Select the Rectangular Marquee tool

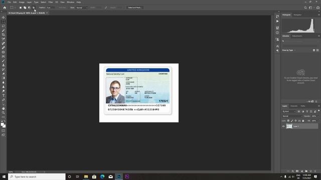(4, 21)
